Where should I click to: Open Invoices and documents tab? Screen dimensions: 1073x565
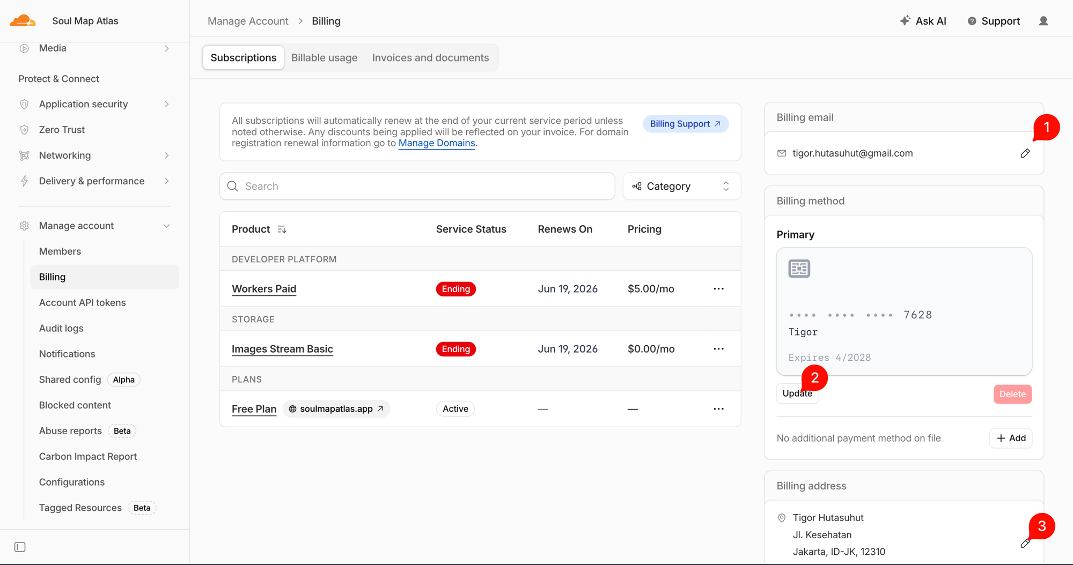click(x=430, y=58)
